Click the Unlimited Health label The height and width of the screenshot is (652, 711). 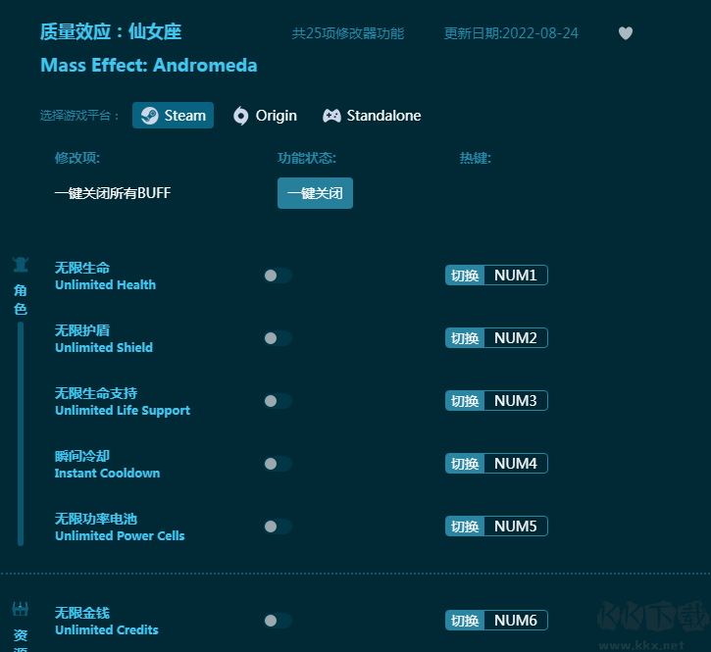[105, 284]
